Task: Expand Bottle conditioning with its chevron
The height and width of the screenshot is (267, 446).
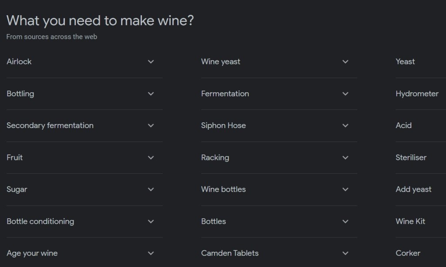Action: point(151,221)
